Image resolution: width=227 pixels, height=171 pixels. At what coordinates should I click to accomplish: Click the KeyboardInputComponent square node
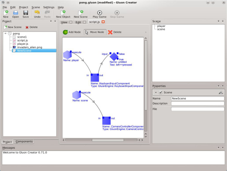(95, 77)
